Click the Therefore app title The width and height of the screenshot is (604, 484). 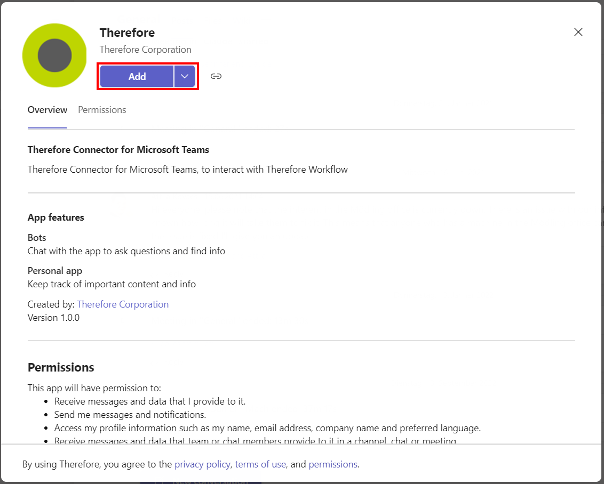127,33
